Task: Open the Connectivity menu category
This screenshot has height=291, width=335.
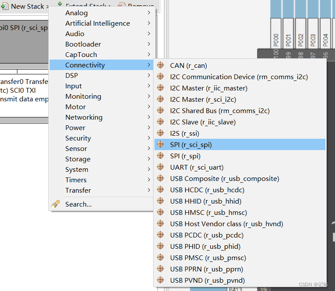Action: [x=101, y=65]
